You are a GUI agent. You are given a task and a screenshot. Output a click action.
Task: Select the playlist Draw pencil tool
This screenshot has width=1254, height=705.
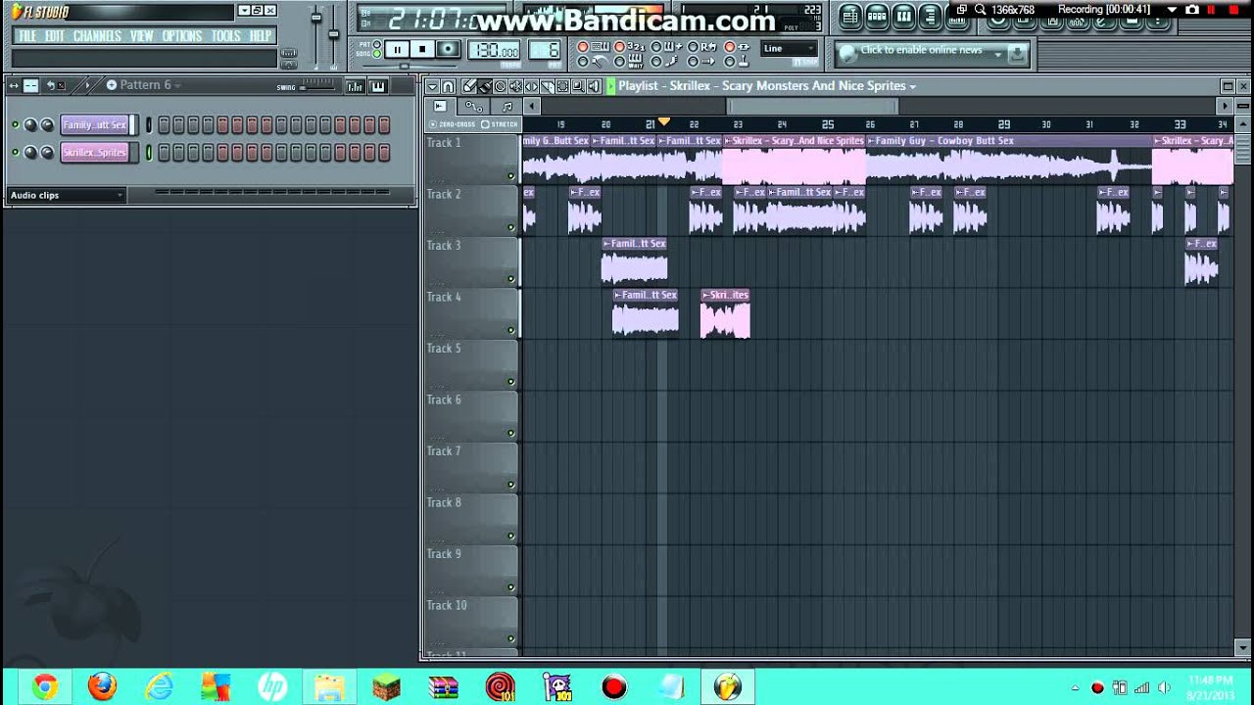pyautogui.click(x=469, y=86)
